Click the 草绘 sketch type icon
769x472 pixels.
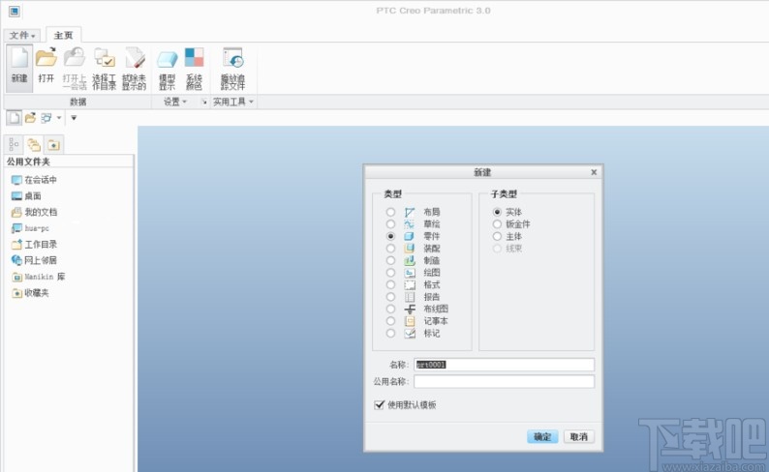pyautogui.click(x=410, y=224)
